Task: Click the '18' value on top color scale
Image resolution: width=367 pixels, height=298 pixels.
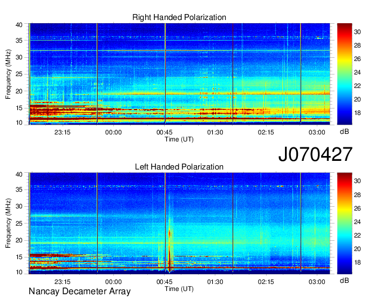Action: pyautogui.click(x=357, y=113)
